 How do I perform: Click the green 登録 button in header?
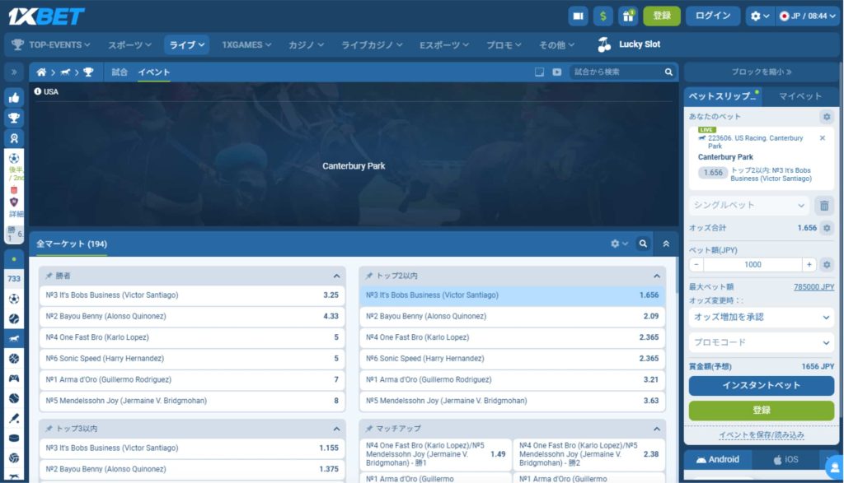coord(662,16)
